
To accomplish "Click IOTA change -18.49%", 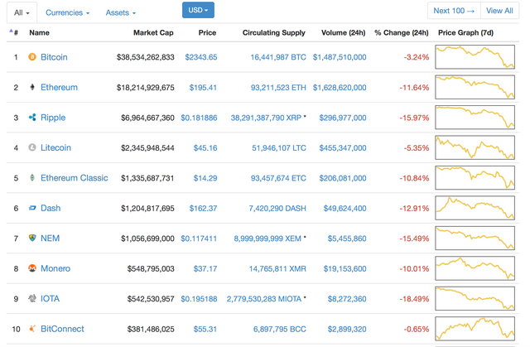I will tap(414, 299).
